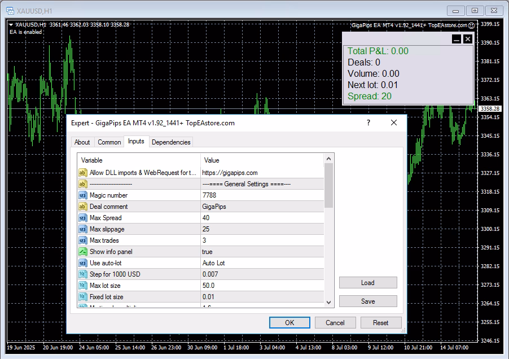Click the integer icon beside Max slippage

pos(82,229)
